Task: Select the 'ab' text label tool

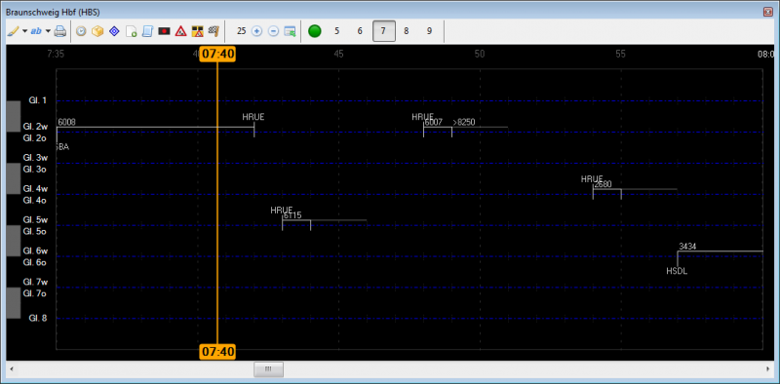Action: coord(36,31)
